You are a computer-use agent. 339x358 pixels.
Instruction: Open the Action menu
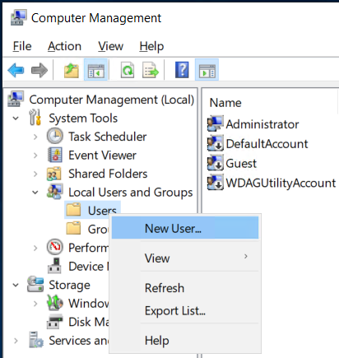coord(64,46)
